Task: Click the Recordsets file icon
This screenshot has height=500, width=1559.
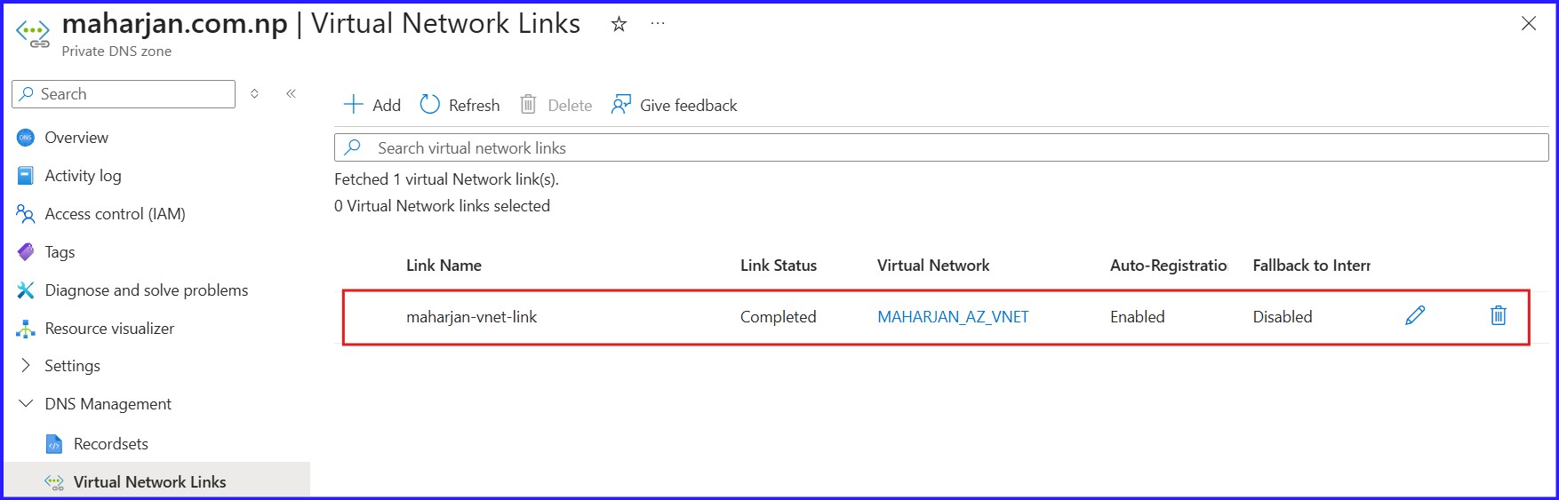Action: pos(54,444)
